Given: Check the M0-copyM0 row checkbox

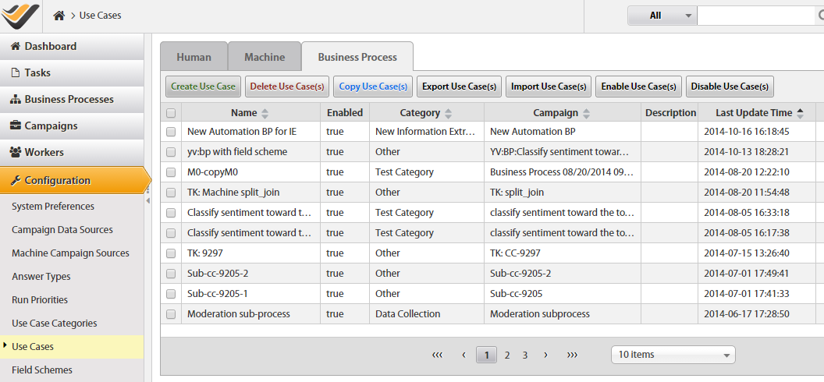Looking at the screenshot, I should coord(171,172).
